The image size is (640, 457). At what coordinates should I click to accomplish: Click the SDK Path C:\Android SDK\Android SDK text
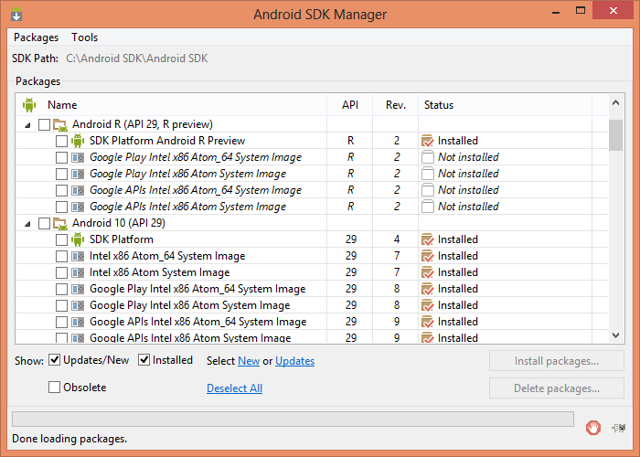pos(137,58)
